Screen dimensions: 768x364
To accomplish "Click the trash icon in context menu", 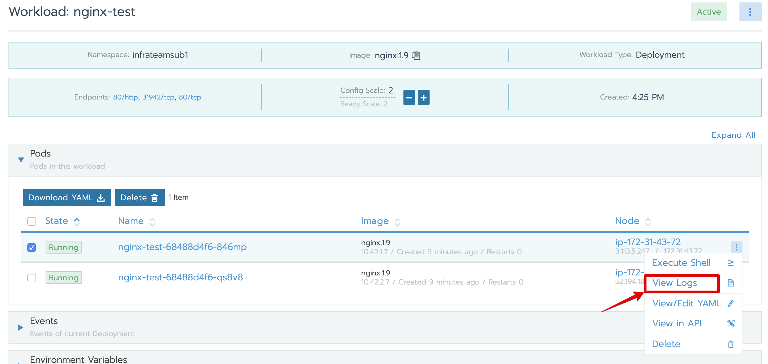I will [731, 344].
